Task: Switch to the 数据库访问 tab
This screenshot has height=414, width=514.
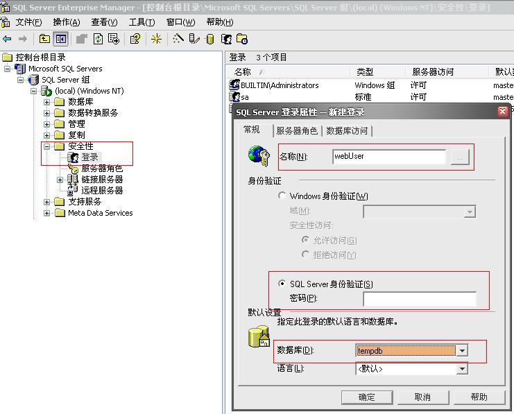Action: [x=347, y=131]
